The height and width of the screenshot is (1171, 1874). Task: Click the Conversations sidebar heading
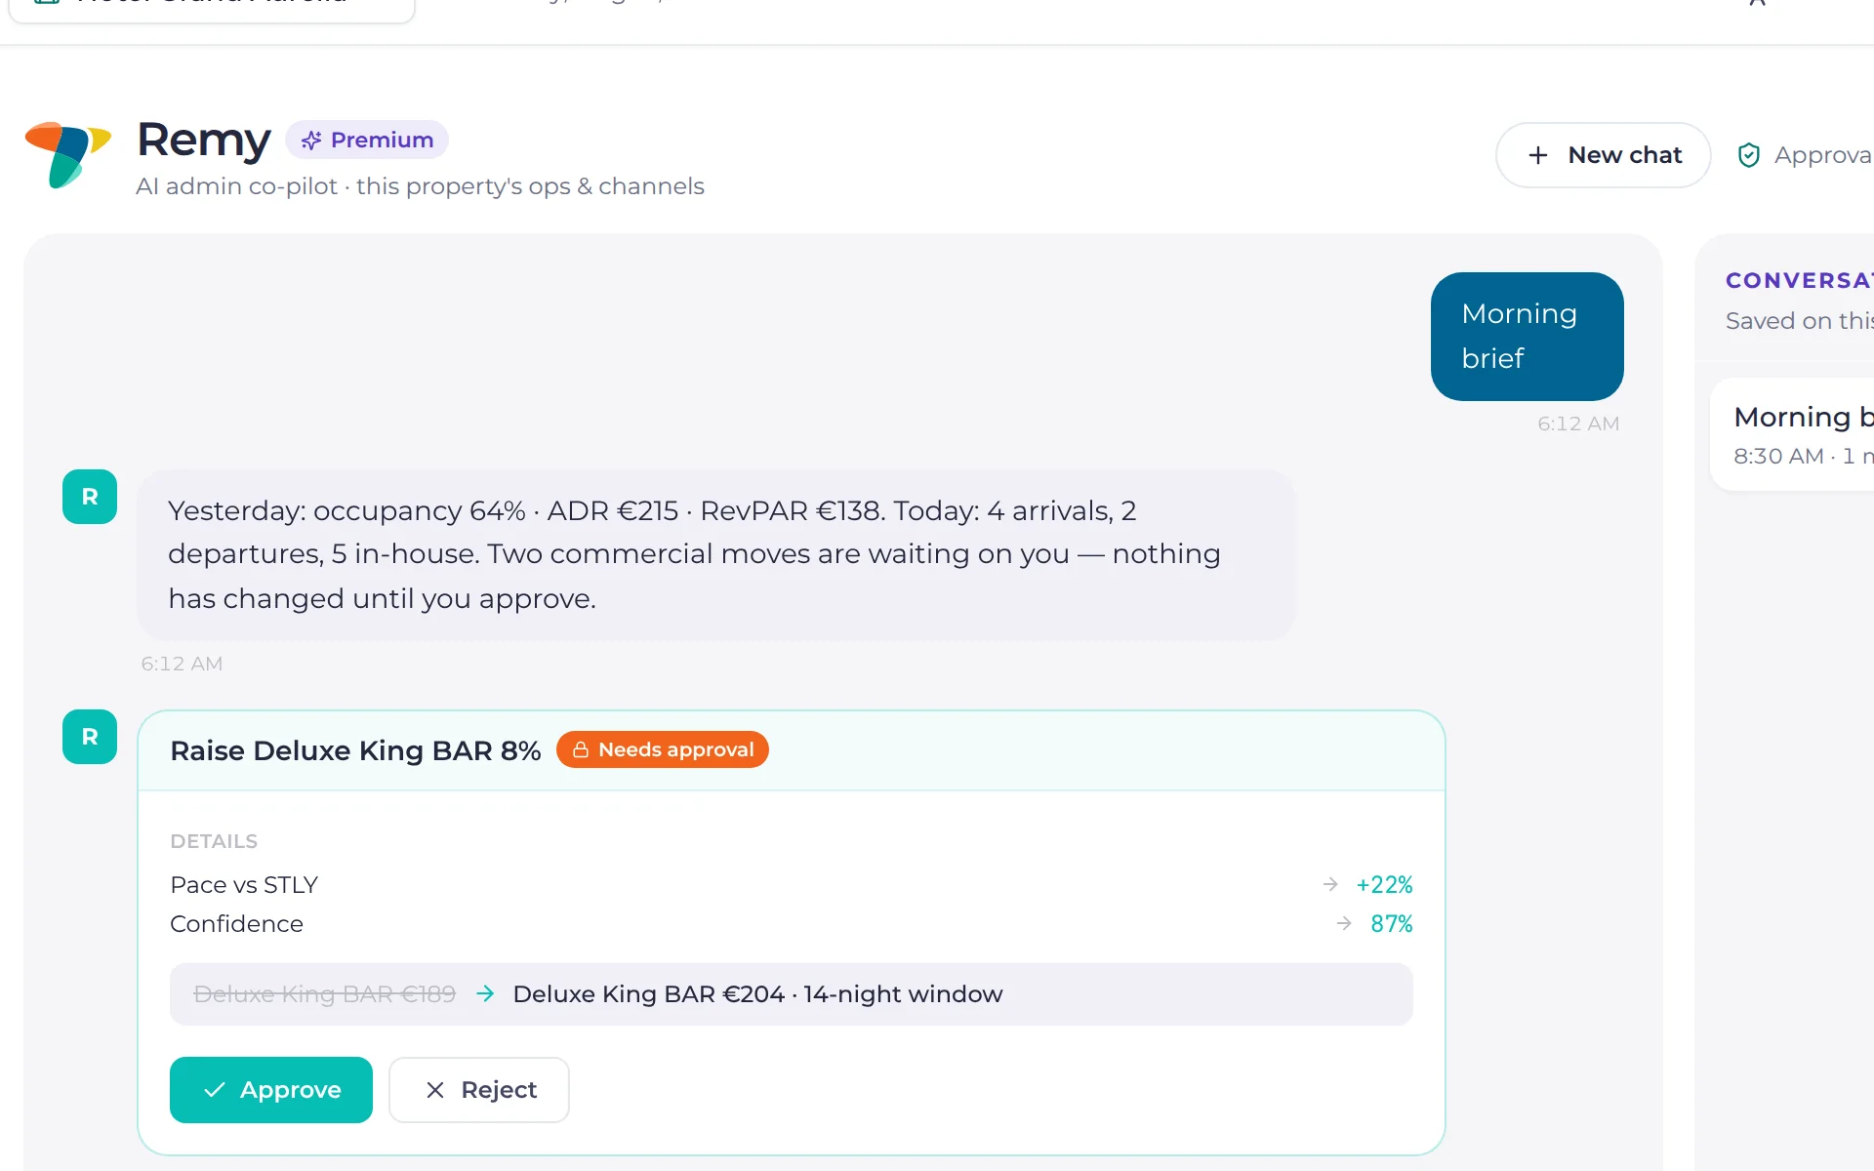point(1799,280)
